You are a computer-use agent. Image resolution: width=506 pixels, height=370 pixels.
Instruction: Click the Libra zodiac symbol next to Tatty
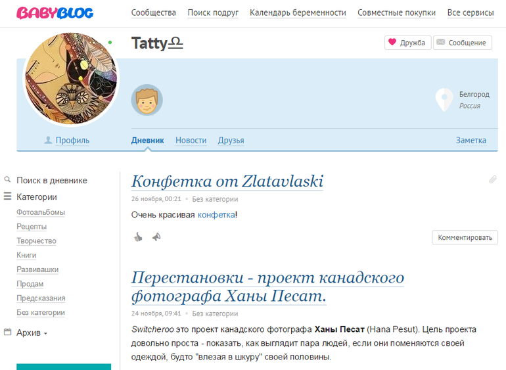(175, 43)
